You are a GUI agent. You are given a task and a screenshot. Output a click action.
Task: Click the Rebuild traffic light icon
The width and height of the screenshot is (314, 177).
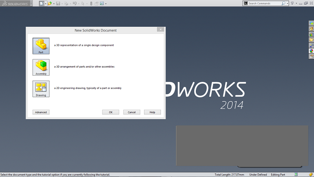tap(91, 4)
